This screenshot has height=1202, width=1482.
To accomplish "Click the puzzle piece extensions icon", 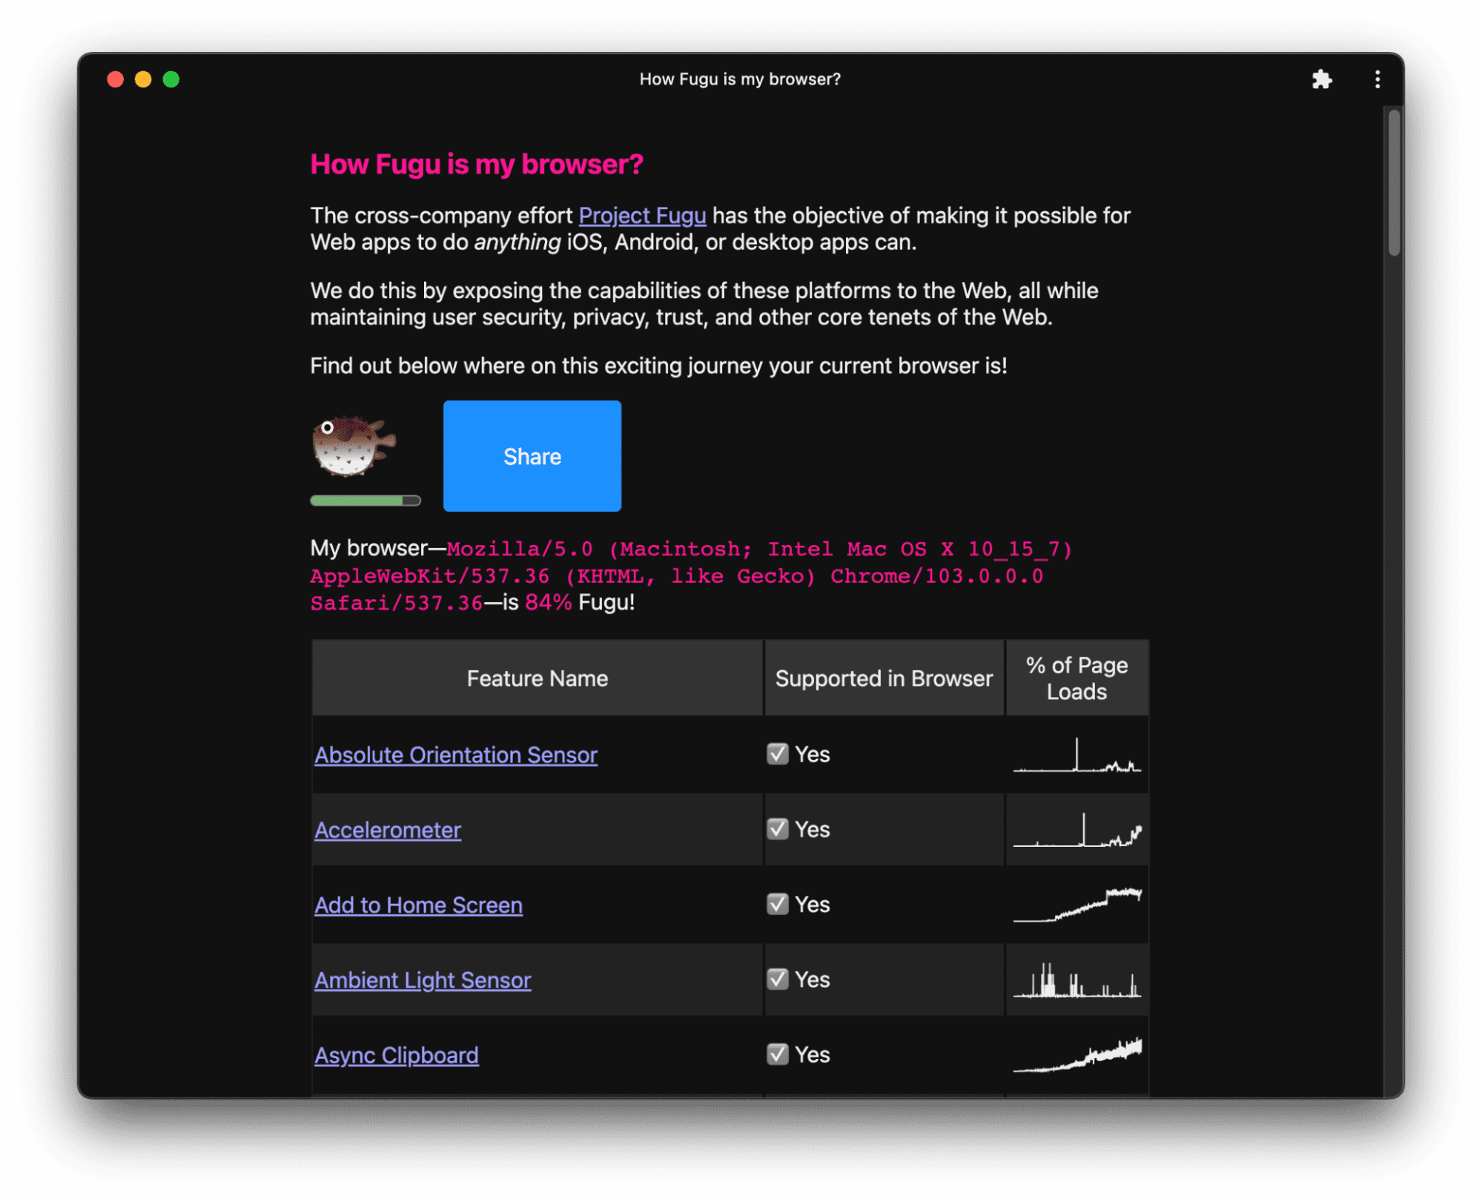I will click(1323, 77).
